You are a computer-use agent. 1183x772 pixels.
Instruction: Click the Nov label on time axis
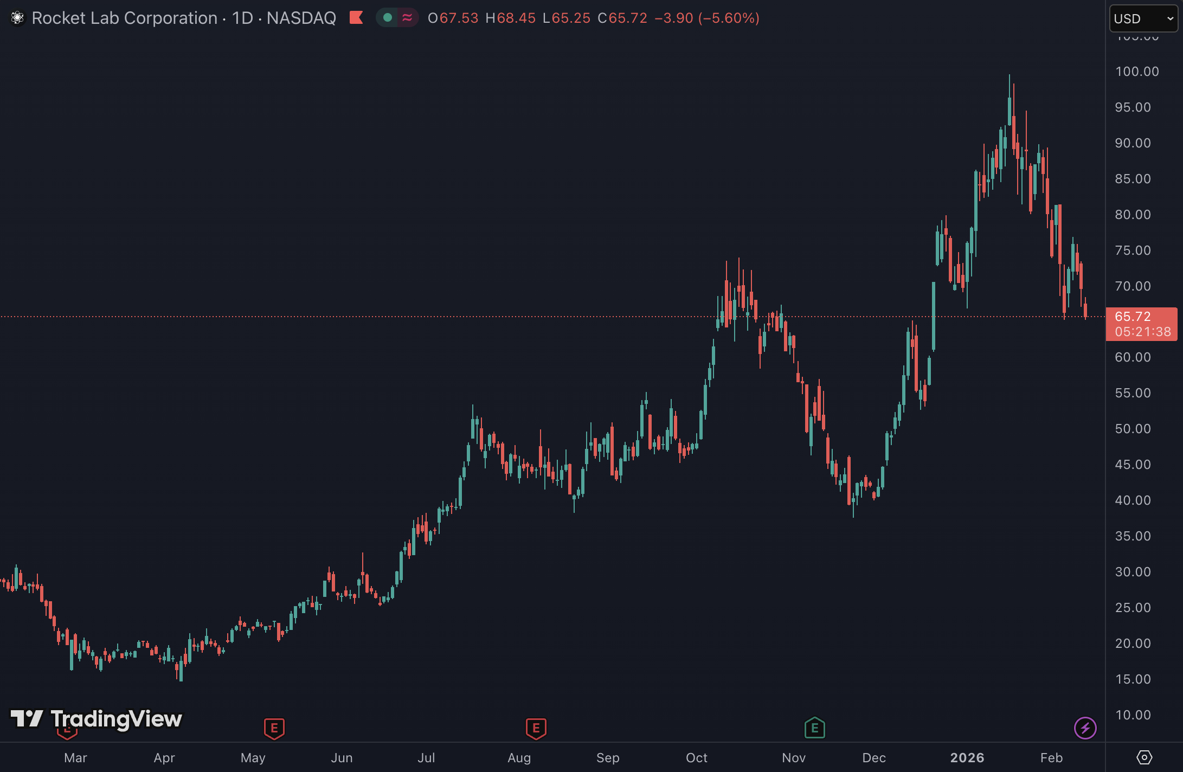coord(794,758)
